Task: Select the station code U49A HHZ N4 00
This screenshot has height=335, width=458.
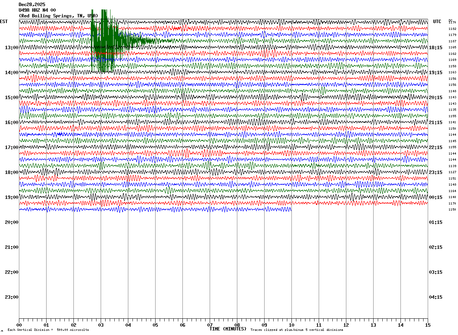Action: click(x=37, y=10)
